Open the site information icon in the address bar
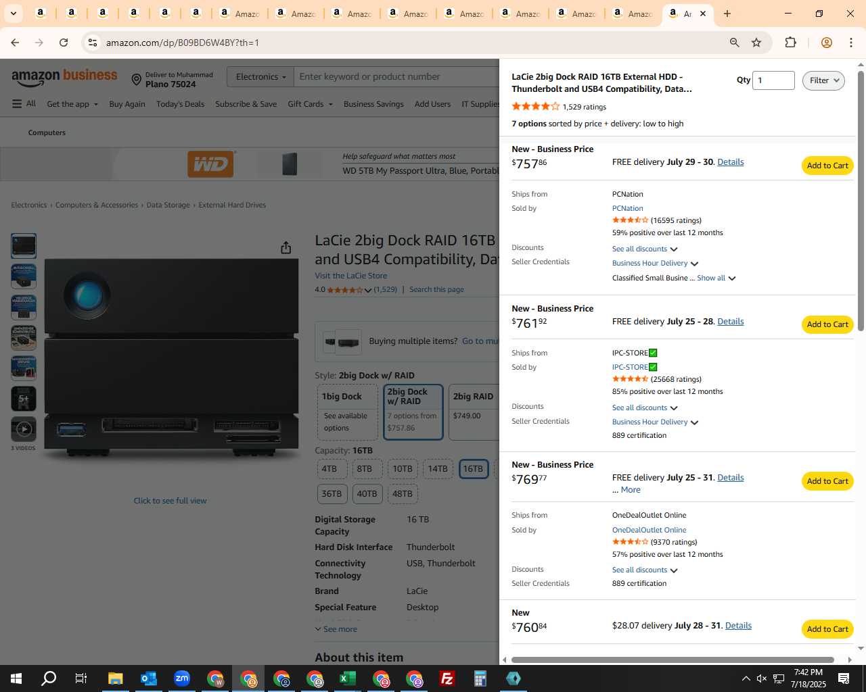The image size is (866, 692). 93,43
